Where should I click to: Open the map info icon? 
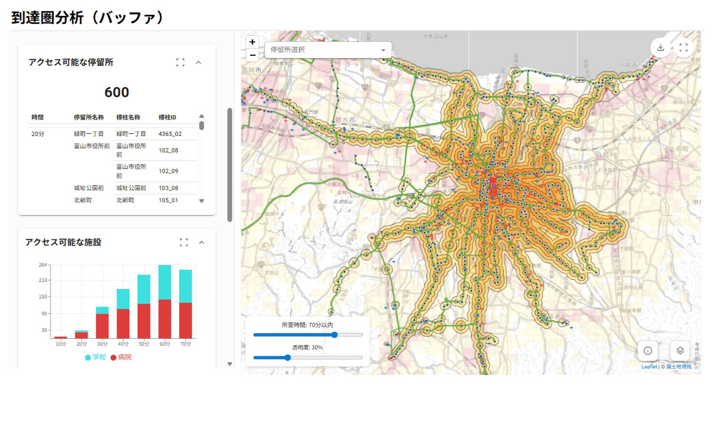coord(648,351)
